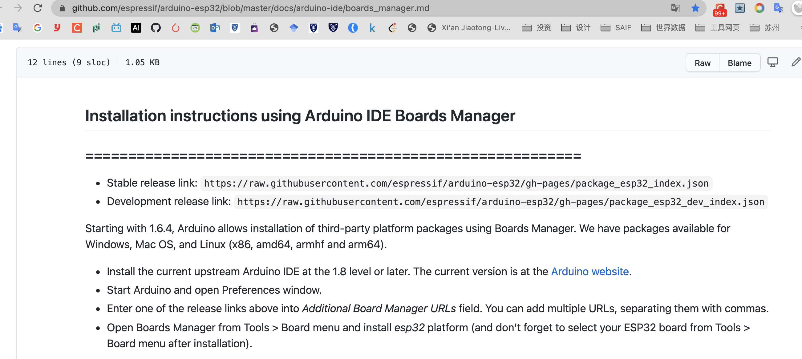Open the Google bookmark in bookmarks bar
Screen dimensions: 802x359
click(x=37, y=28)
